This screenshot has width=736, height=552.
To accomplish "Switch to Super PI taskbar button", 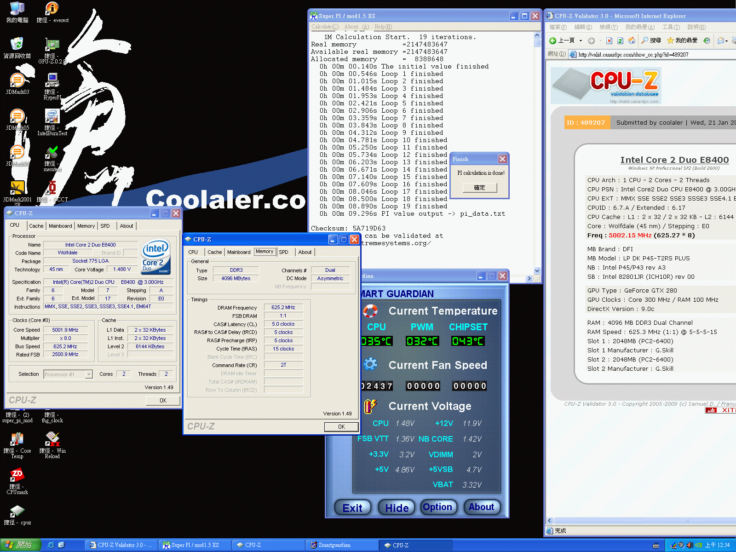I will tap(195, 545).
